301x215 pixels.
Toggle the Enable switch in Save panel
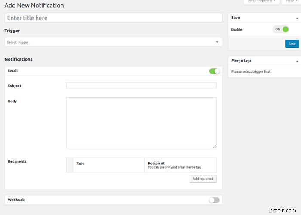280,29
